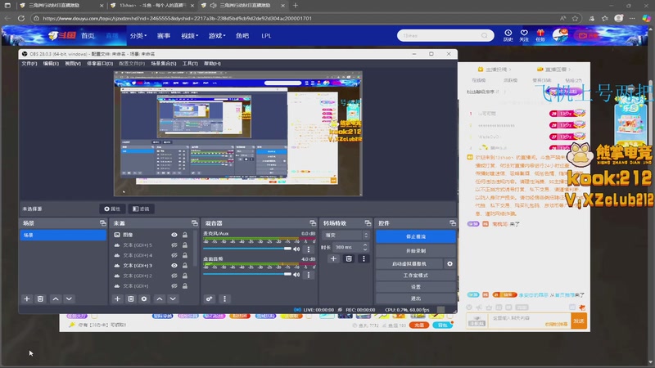Move the source up in Sources panel

point(160,298)
